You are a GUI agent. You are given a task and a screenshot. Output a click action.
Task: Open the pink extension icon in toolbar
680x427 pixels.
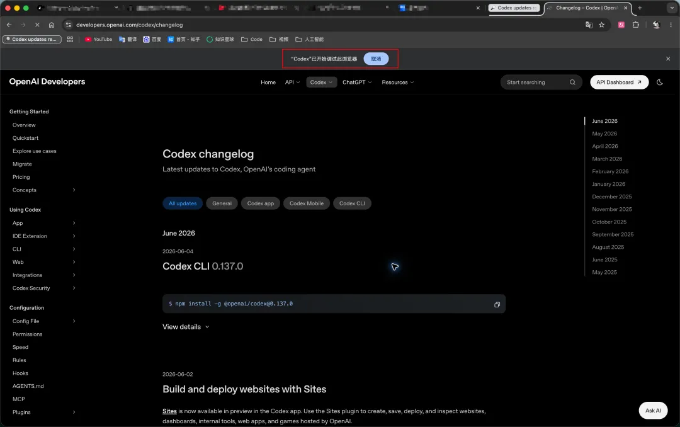(621, 25)
